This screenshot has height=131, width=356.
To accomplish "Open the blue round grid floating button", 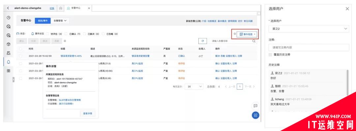I will click(256, 115).
